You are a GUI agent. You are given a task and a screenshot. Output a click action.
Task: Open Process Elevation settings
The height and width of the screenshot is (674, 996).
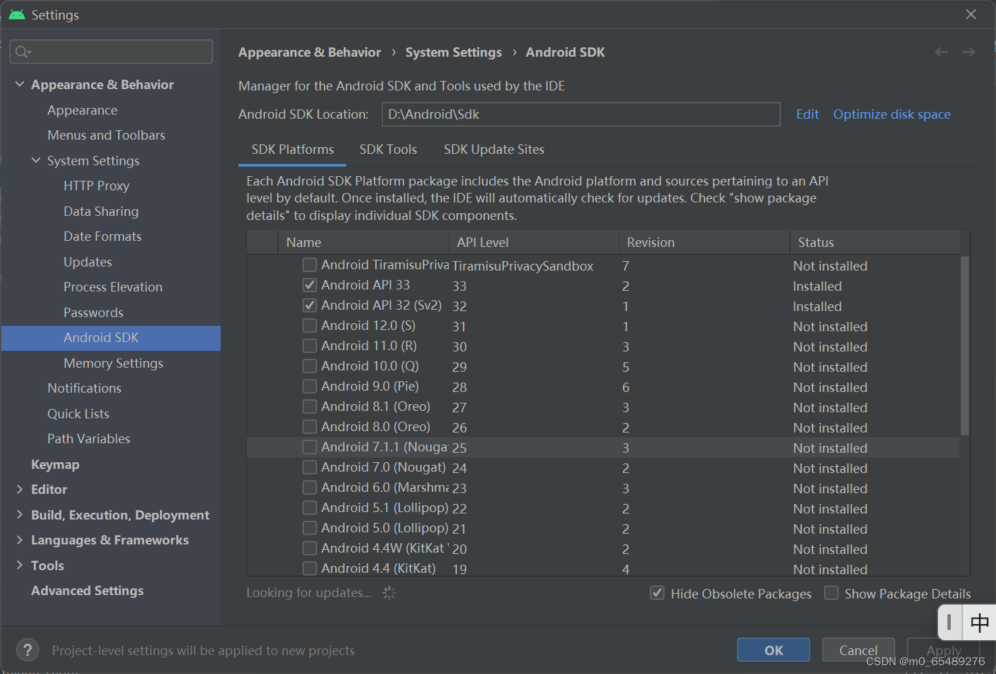click(x=113, y=287)
